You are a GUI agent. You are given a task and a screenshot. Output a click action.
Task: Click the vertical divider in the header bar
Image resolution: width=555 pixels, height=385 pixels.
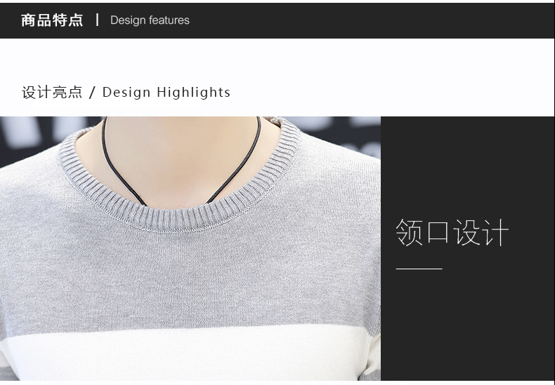(97, 20)
